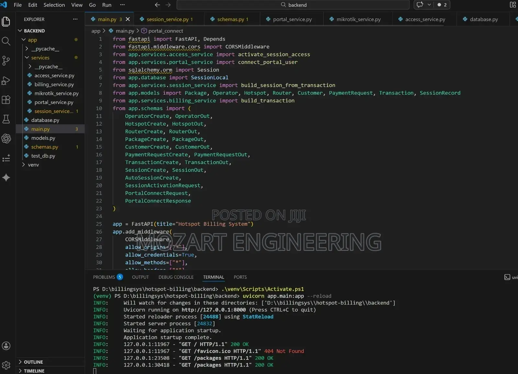This screenshot has width=518, height=374.
Task: Open the http://127.0.0.1:8000 link in terminal
Action: click(214, 310)
